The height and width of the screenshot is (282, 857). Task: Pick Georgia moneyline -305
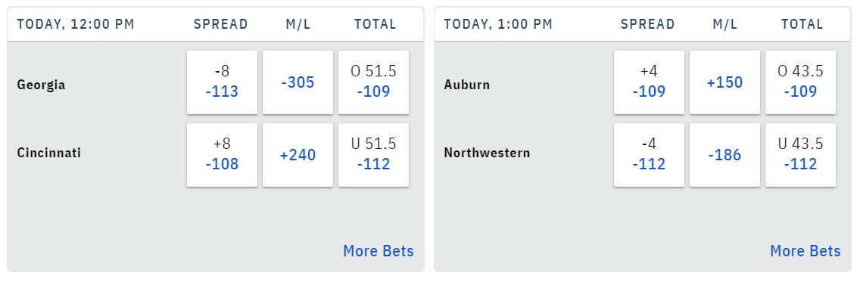(x=298, y=82)
